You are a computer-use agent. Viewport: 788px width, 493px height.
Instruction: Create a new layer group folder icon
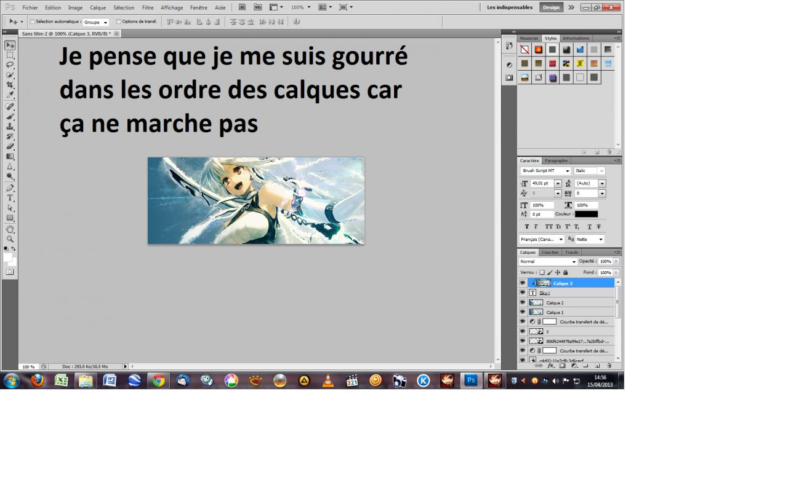tap(585, 366)
